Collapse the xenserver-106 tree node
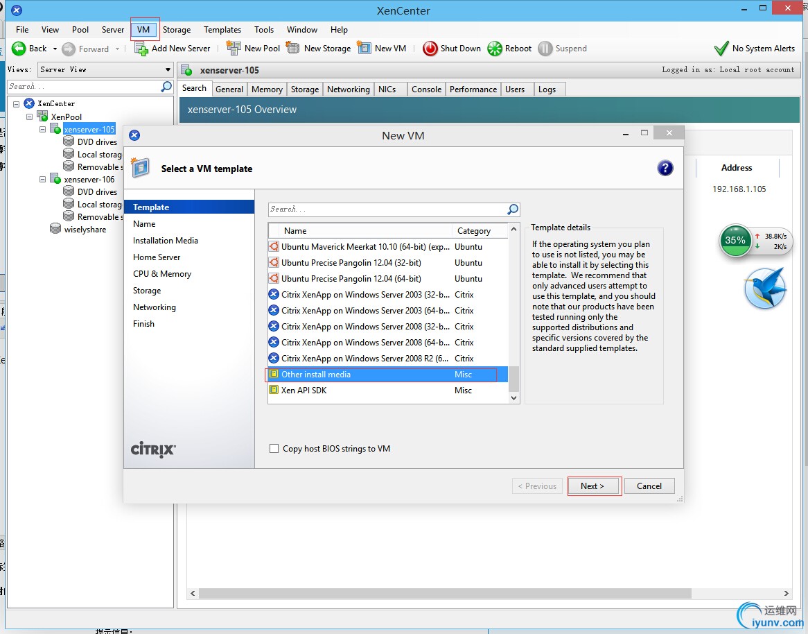The image size is (808, 634). coord(43,179)
